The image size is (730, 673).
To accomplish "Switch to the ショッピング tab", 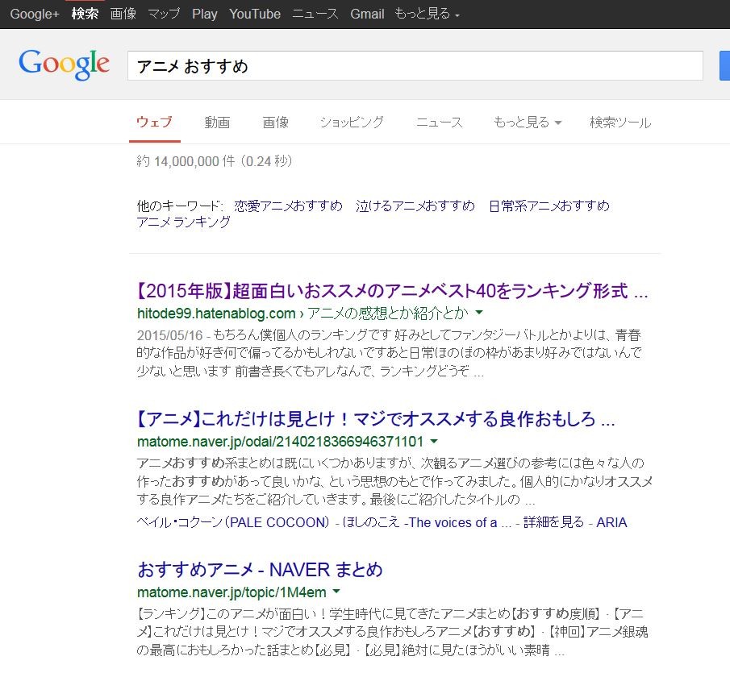I will [352, 123].
